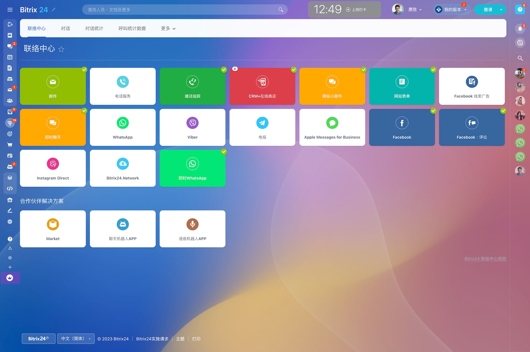The width and height of the screenshot is (530, 352).
Task: Click the search magnifier in search bar
Action: [281, 10]
